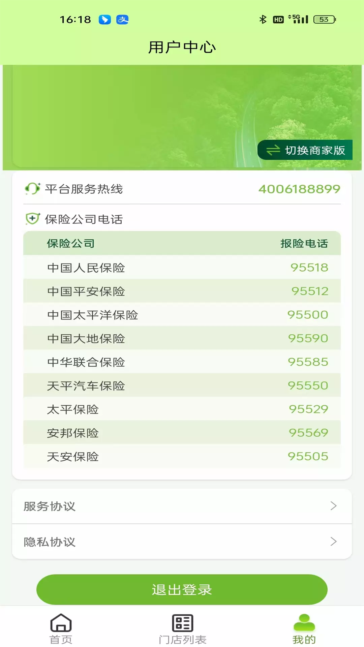
Task: Tap the Bluetooth icon in status bar
Action: pos(263,20)
